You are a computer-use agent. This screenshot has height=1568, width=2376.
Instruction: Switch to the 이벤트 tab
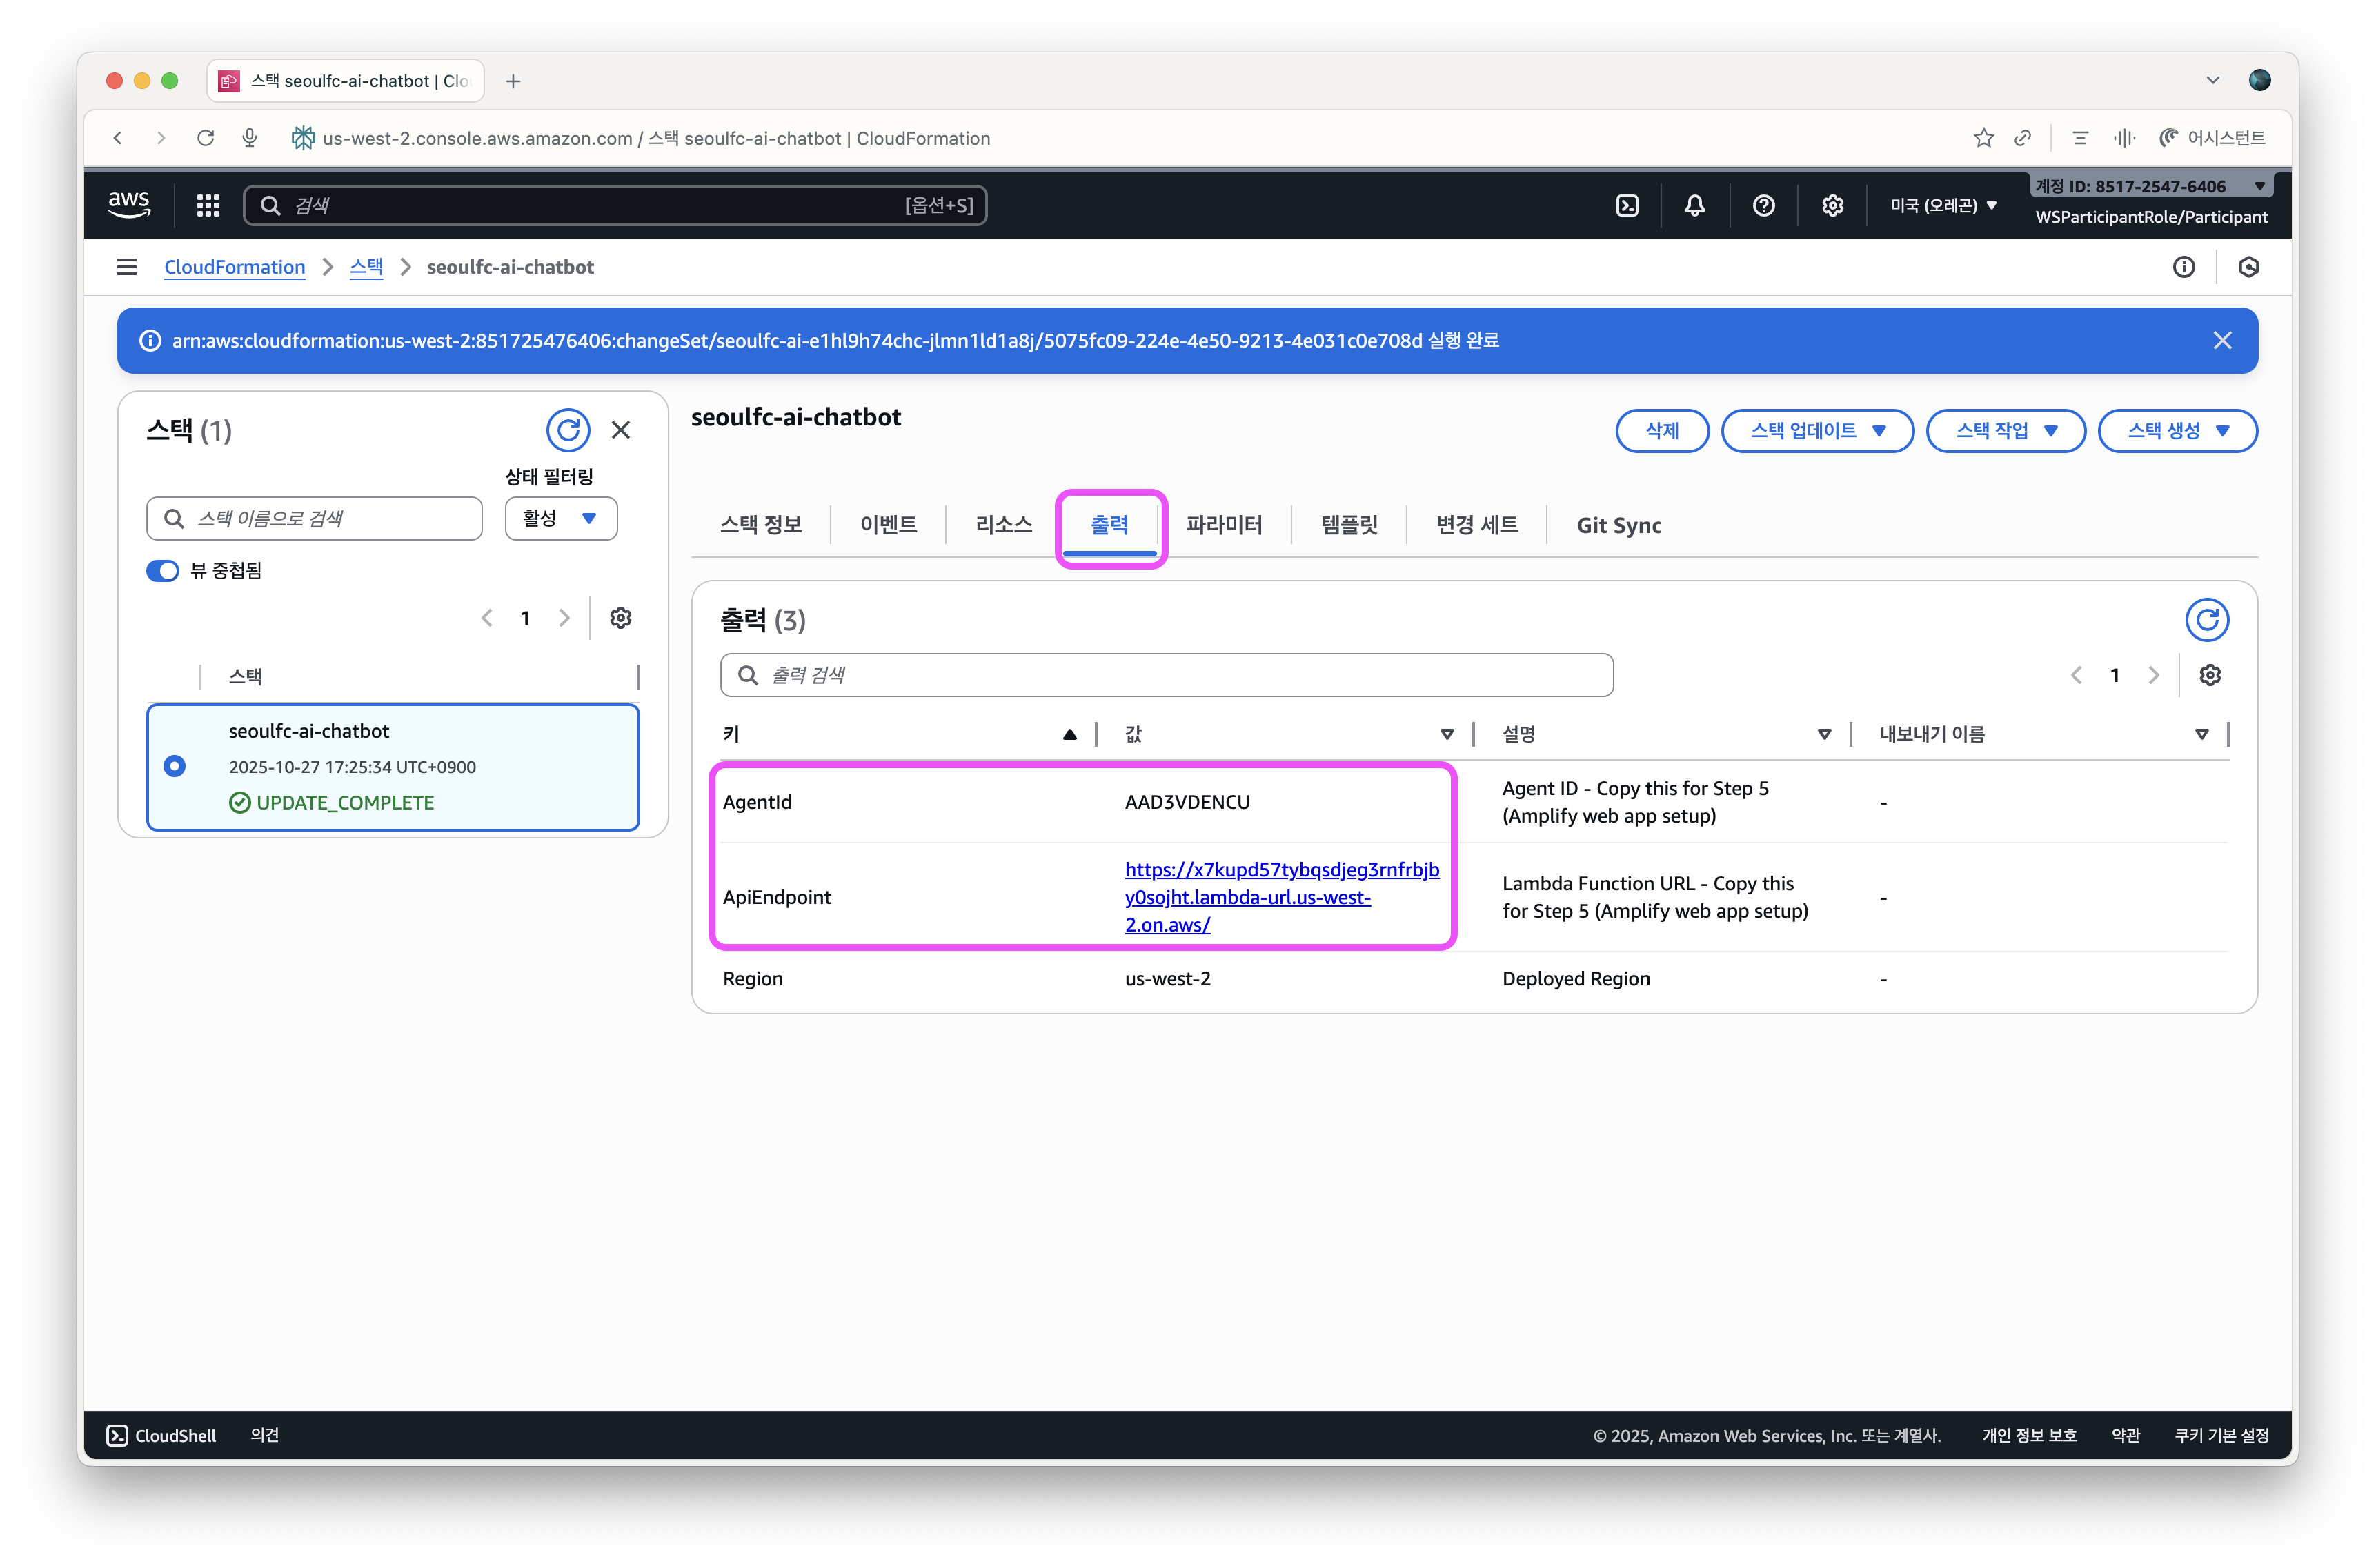coord(889,525)
